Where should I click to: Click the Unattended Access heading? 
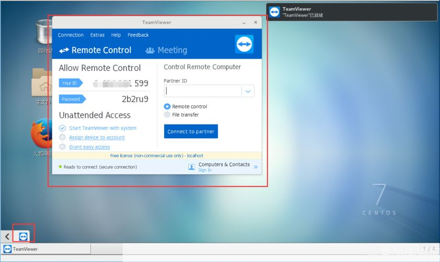[94, 115]
